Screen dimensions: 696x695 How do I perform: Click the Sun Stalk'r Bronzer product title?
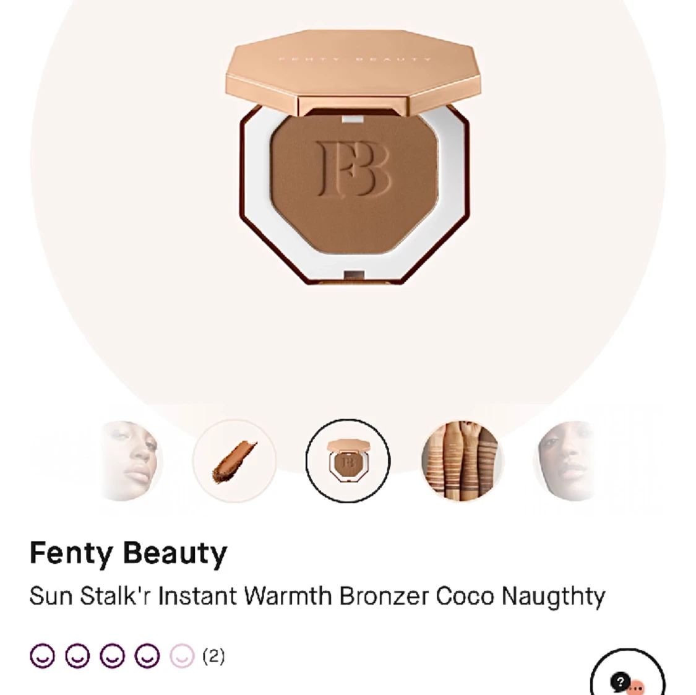click(317, 597)
